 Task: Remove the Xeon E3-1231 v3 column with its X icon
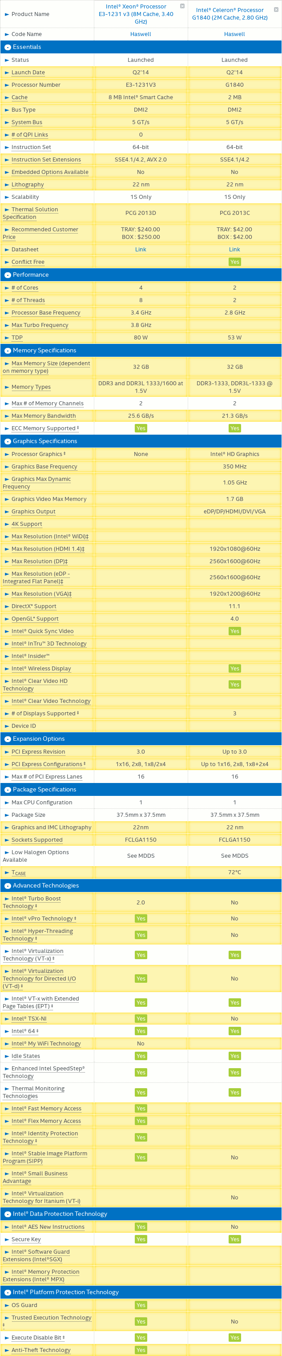pyautogui.click(x=182, y=6)
